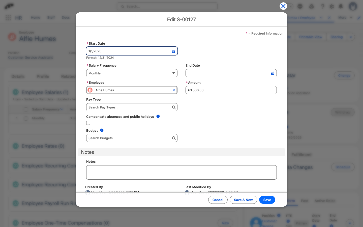Open the help question mark icon
The image size is (363, 227).
click(x=322, y=6)
